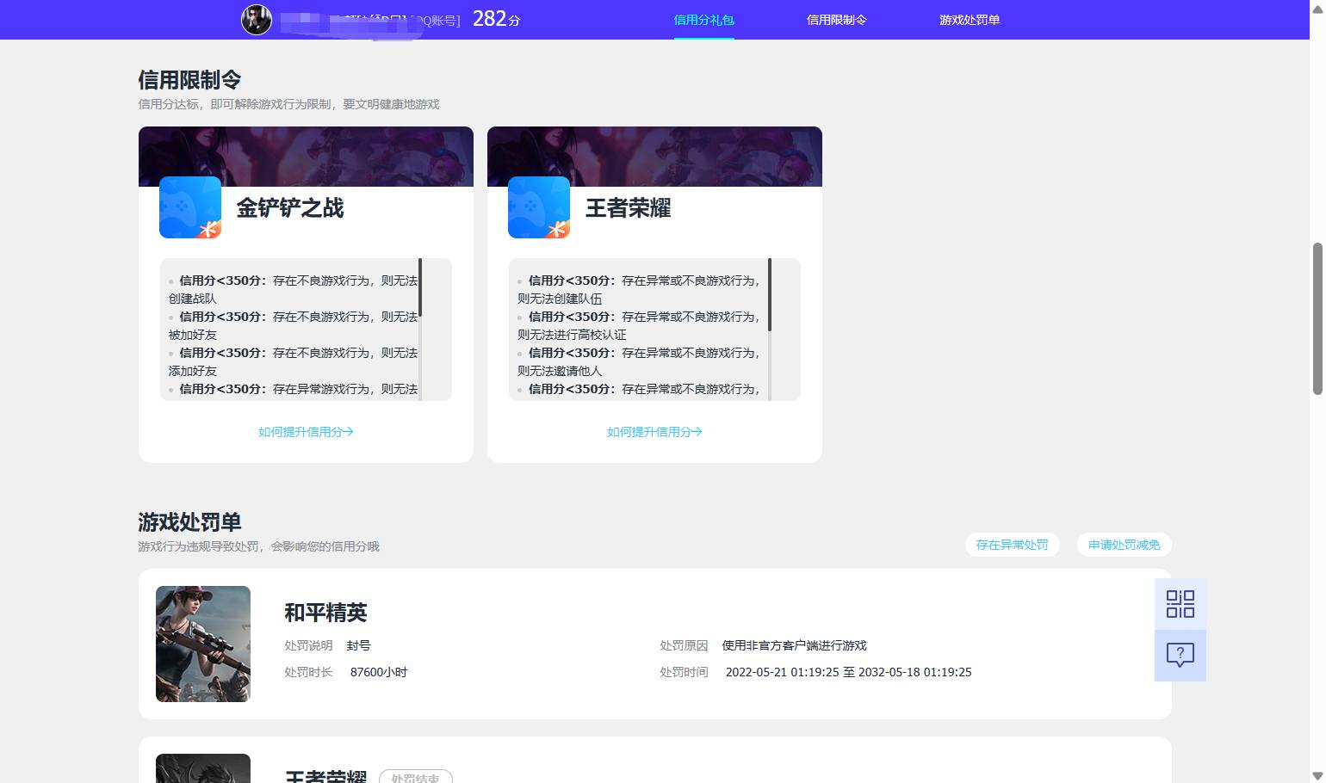Click the 金铲铲之战 game app icon
The image size is (1326, 783).
point(190,207)
